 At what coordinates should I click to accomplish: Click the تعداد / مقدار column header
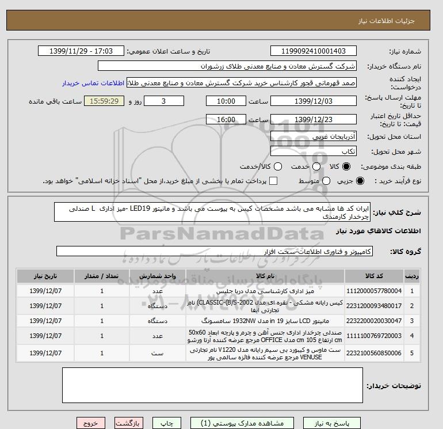tap(102, 276)
